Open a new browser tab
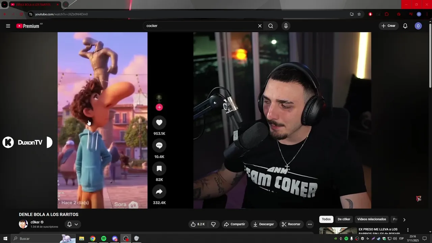Viewport: 432px width, 243px height. [65, 5]
